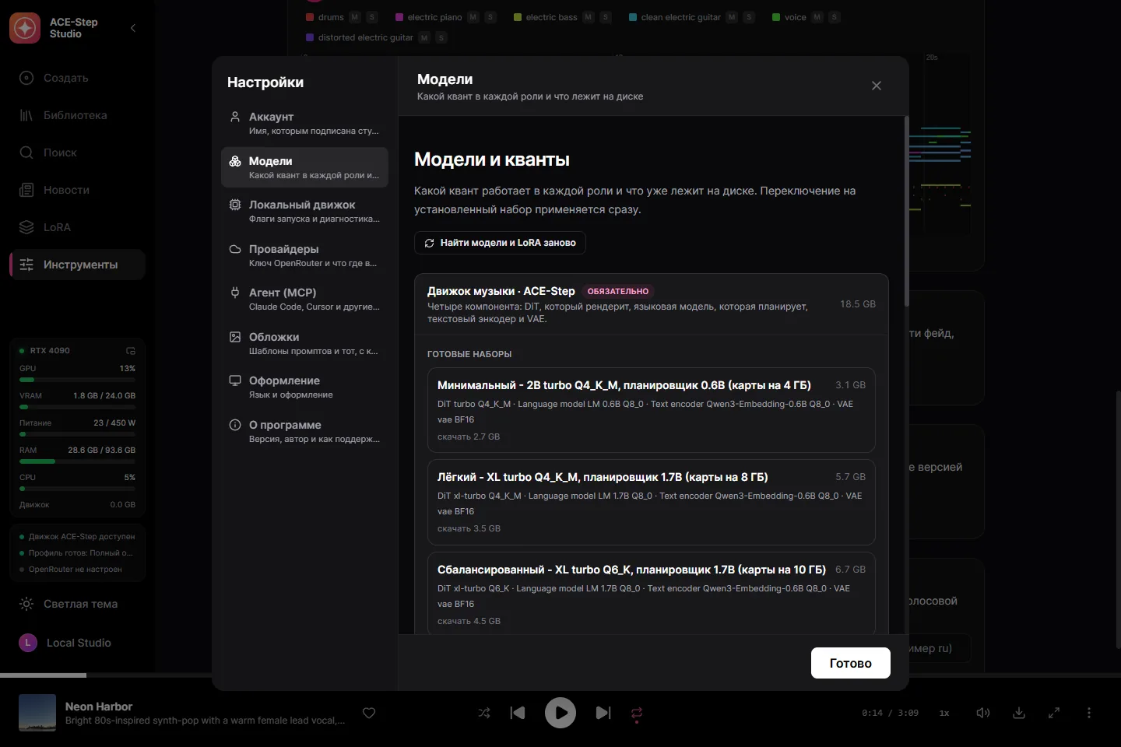This screenshot has height=747, width=1121.
Task: Collapse the sidebar with the chevron arrow
Action: click(x=133, y=28)
